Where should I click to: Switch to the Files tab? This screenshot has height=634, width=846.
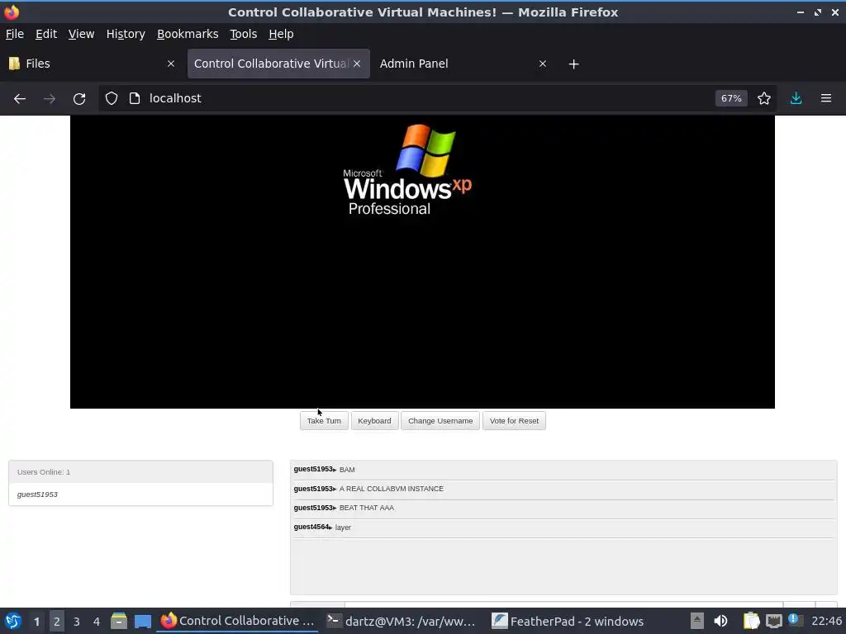point(93,64)
